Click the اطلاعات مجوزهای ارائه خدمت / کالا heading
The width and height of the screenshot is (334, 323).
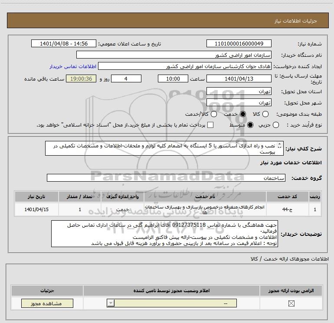289,259
